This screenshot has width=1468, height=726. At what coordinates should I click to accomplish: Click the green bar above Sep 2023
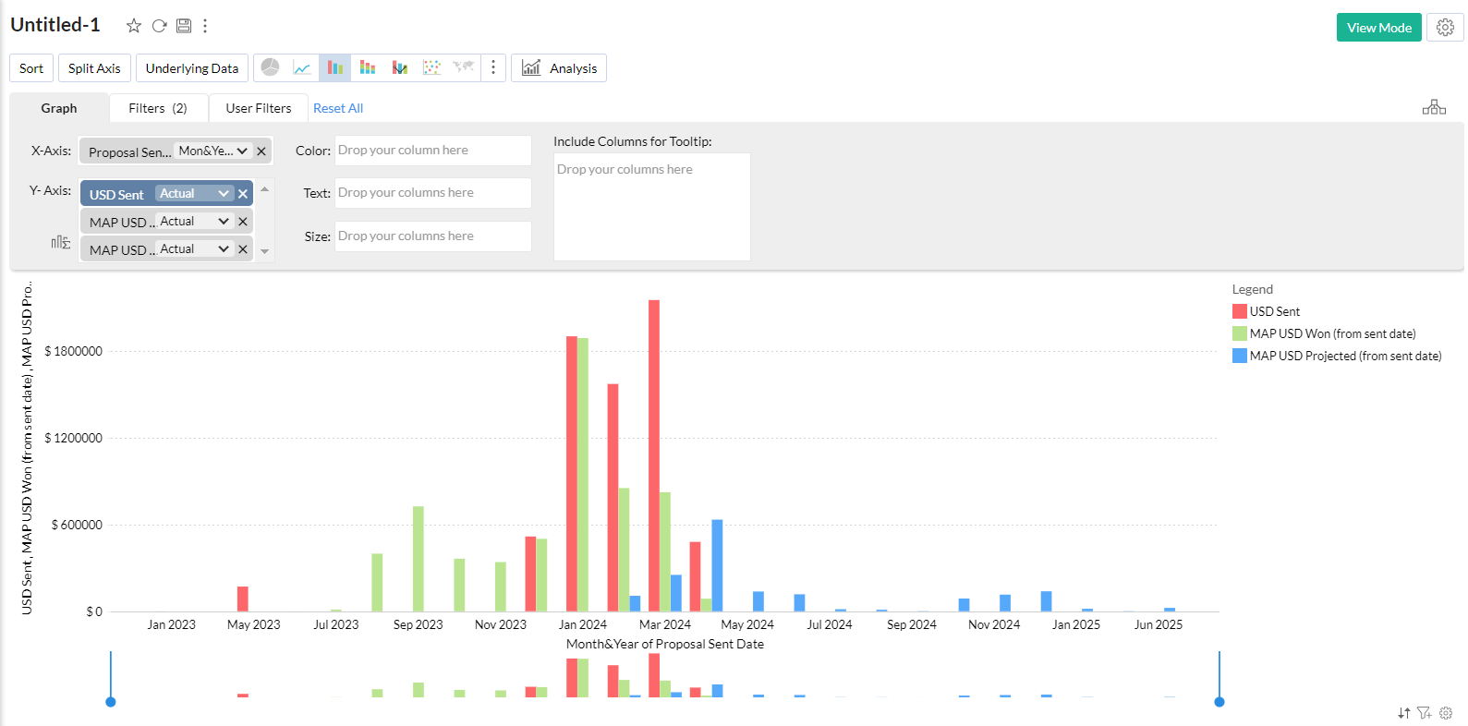pyautogui.click(x=419, y=559)
